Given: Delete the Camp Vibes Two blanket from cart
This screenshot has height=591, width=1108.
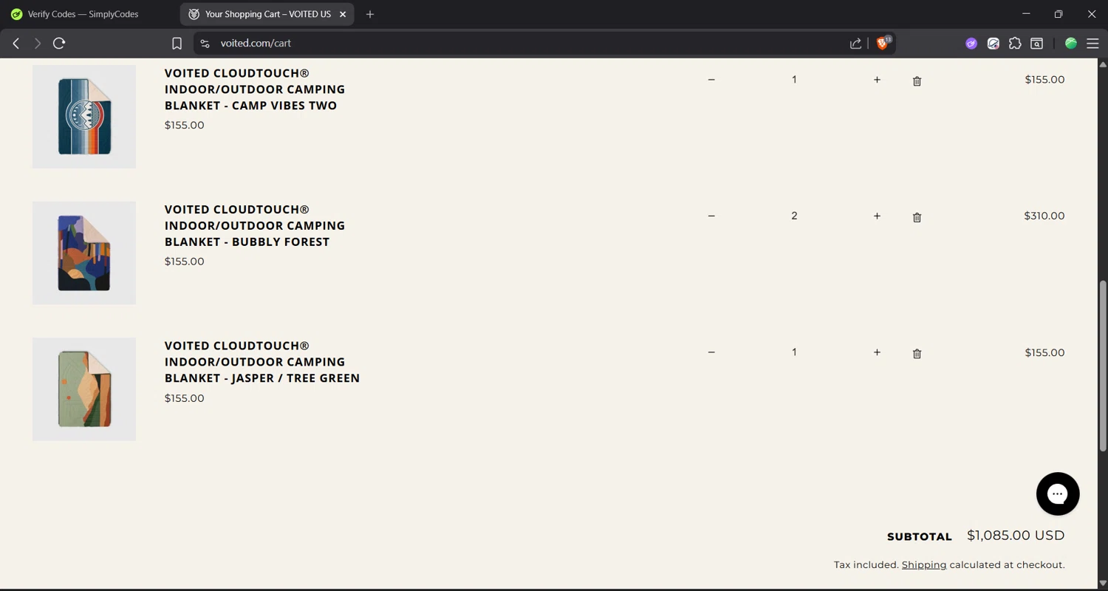Looking at the screenshot, I should point(917,81).
